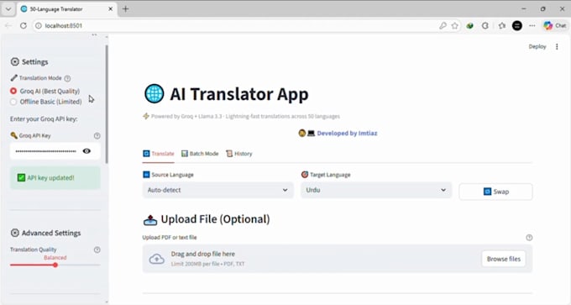
Task: Open the black profile avatar icon
Action: [517, 25]
